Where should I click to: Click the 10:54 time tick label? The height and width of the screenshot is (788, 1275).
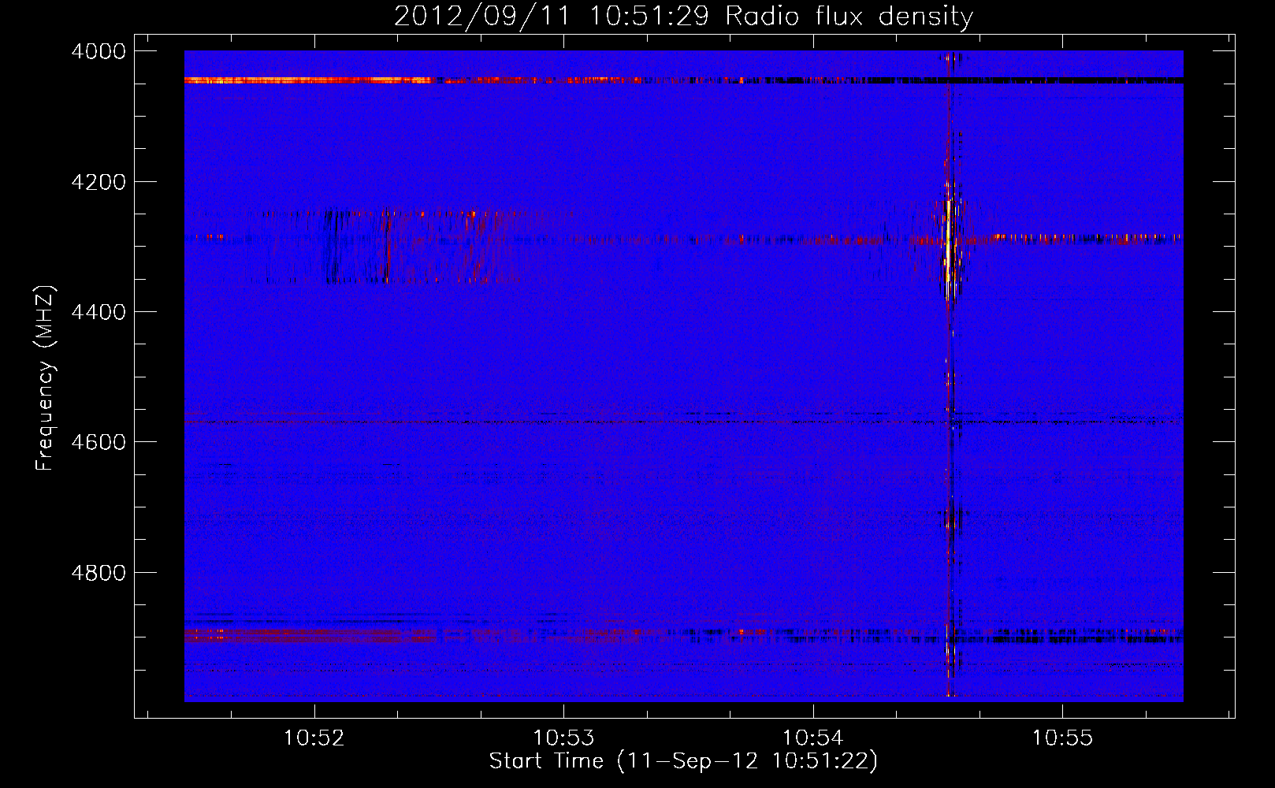coord(813,738)
